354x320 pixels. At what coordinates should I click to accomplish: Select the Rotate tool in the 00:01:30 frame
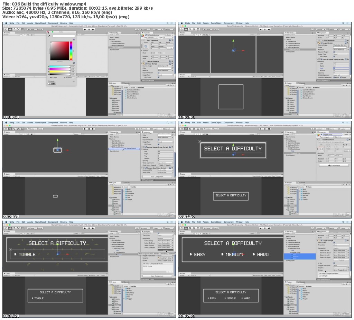(x=15, y=129)
